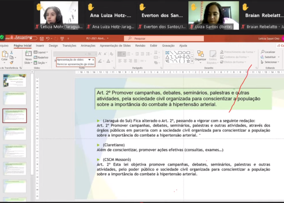Decrease list indent level icon
Viewport: 284px width, 203px height.
[137, 54]
